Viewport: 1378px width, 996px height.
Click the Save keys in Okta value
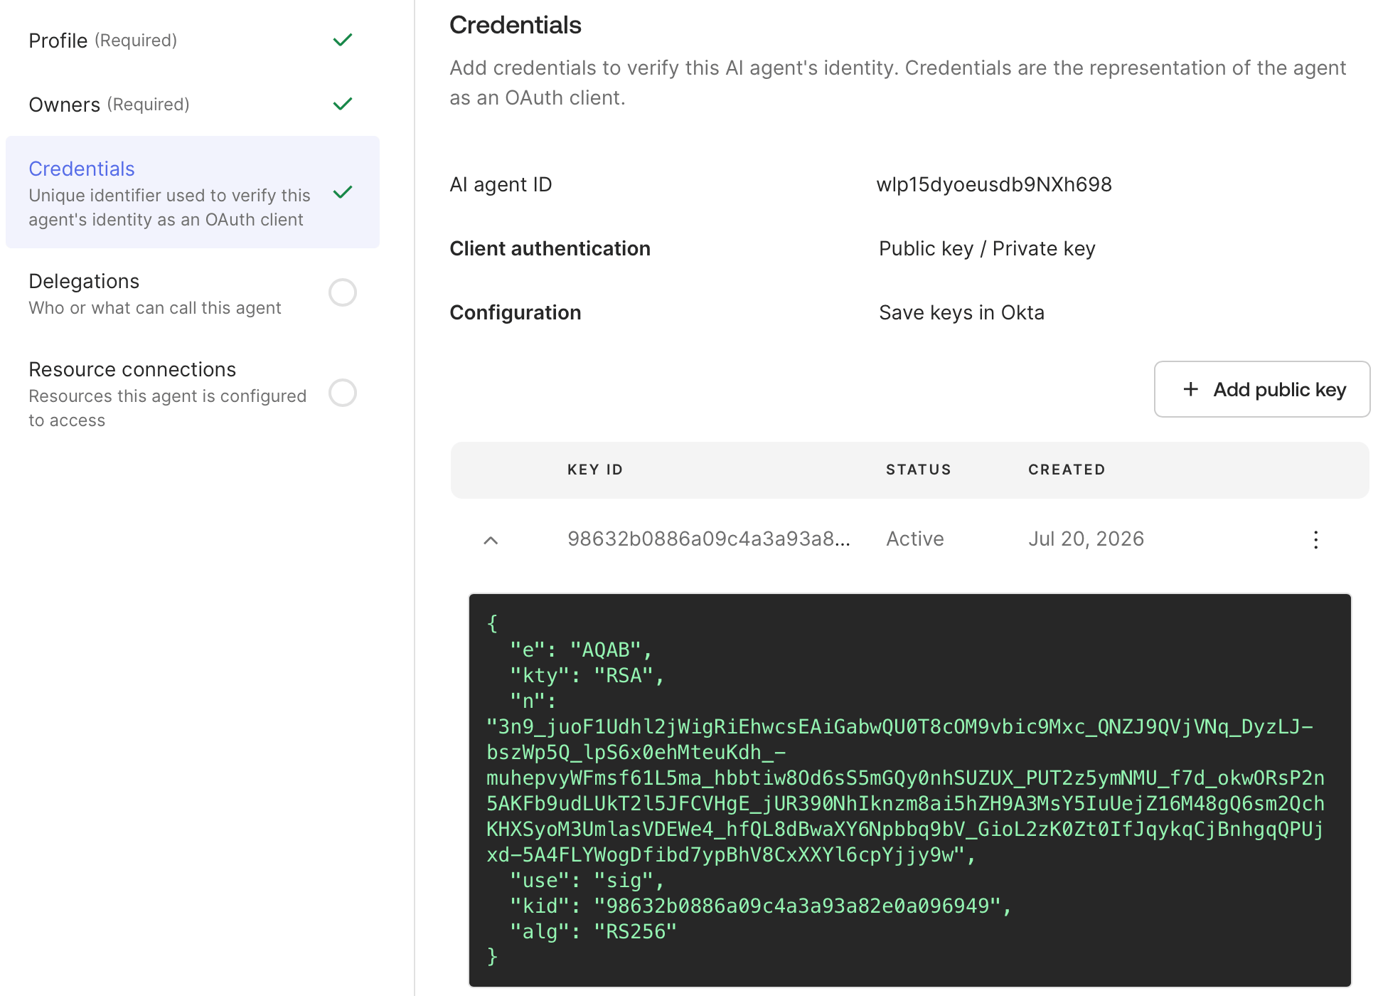[961, 312]
